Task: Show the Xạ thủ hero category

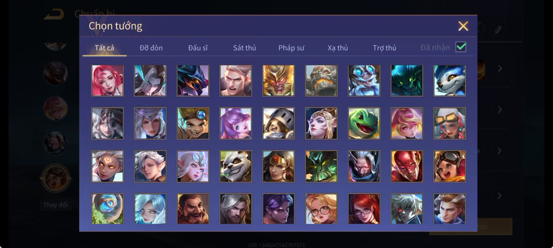Action: pos(338,48)
